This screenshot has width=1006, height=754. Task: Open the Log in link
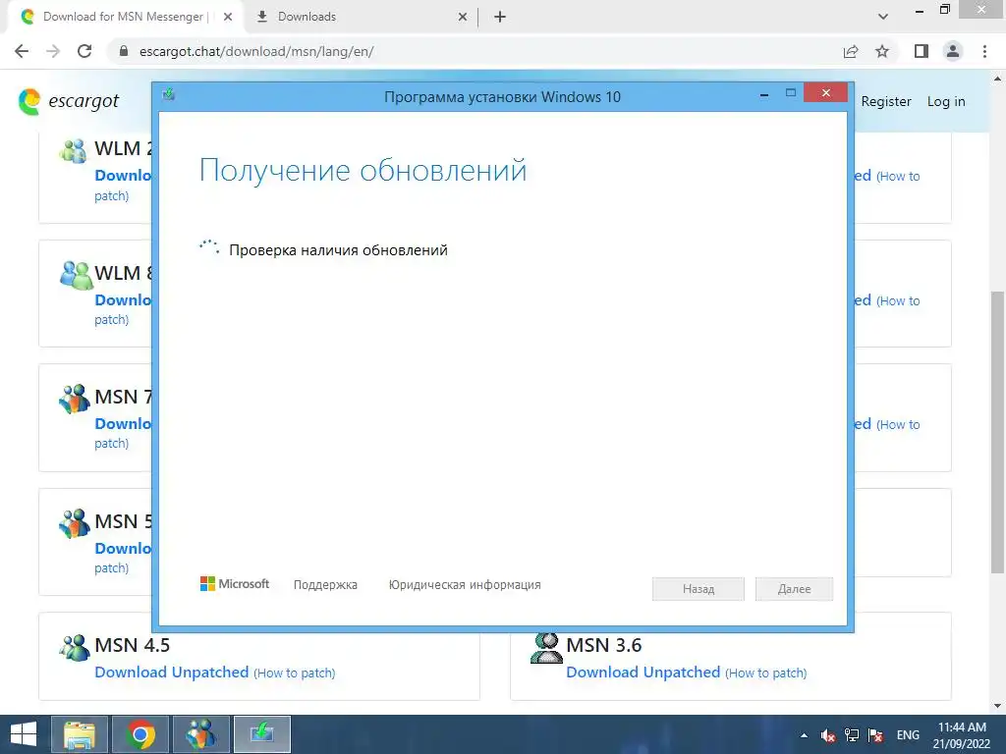click(x=946, y=101)
